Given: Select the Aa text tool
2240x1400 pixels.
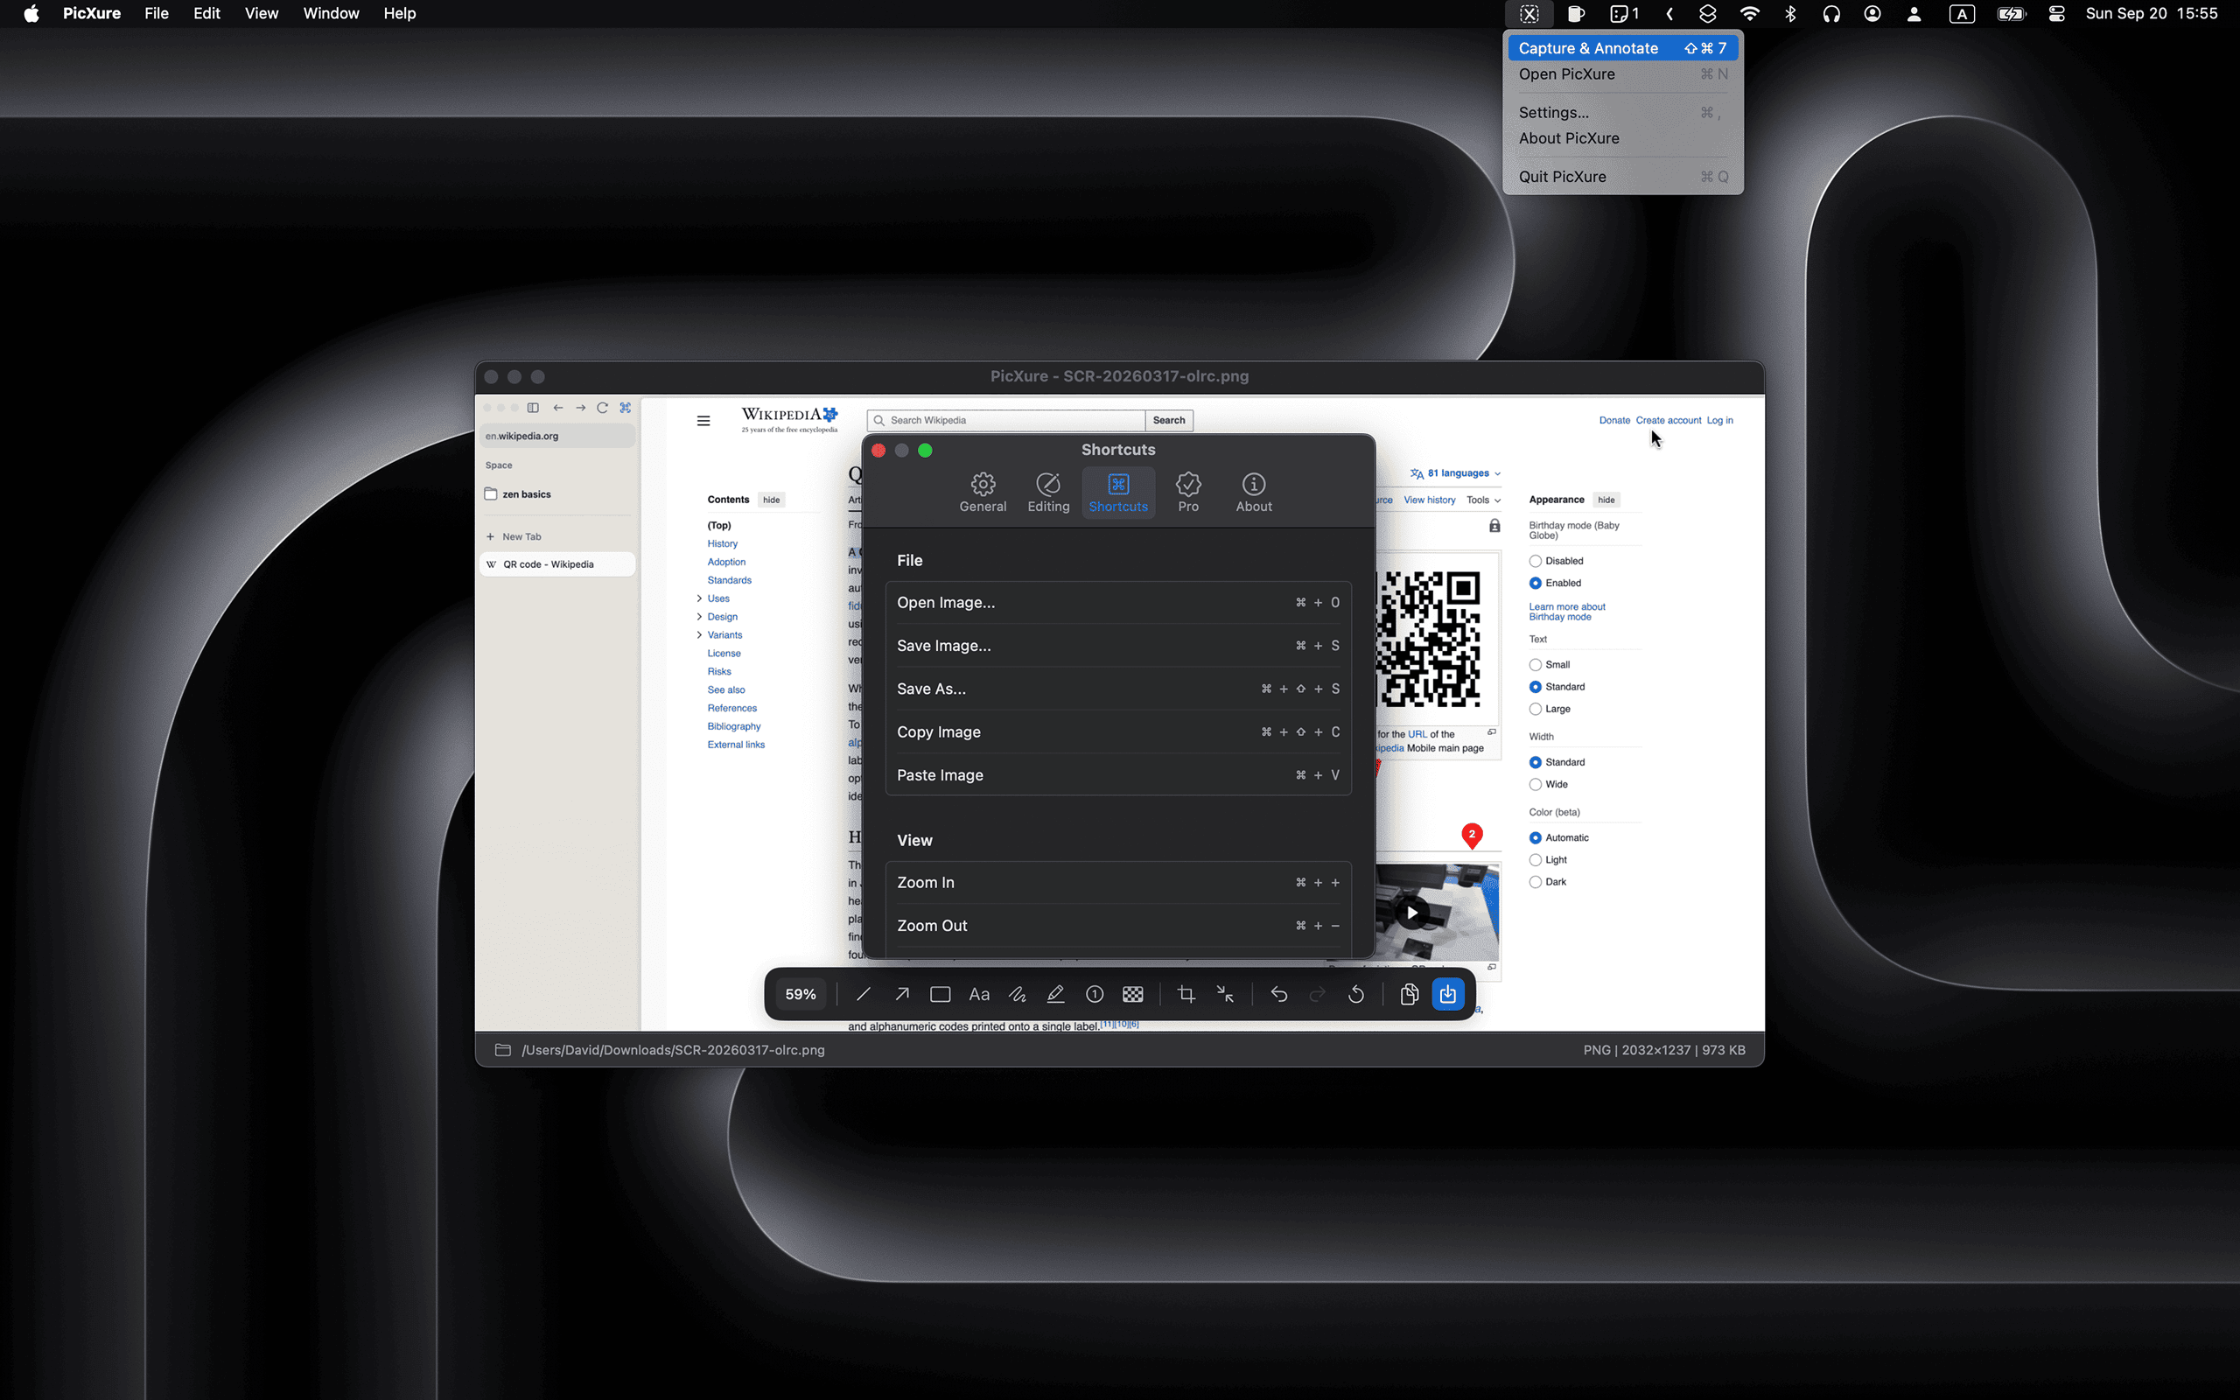Looking at the screenshot, I should [x=979, y=993].
